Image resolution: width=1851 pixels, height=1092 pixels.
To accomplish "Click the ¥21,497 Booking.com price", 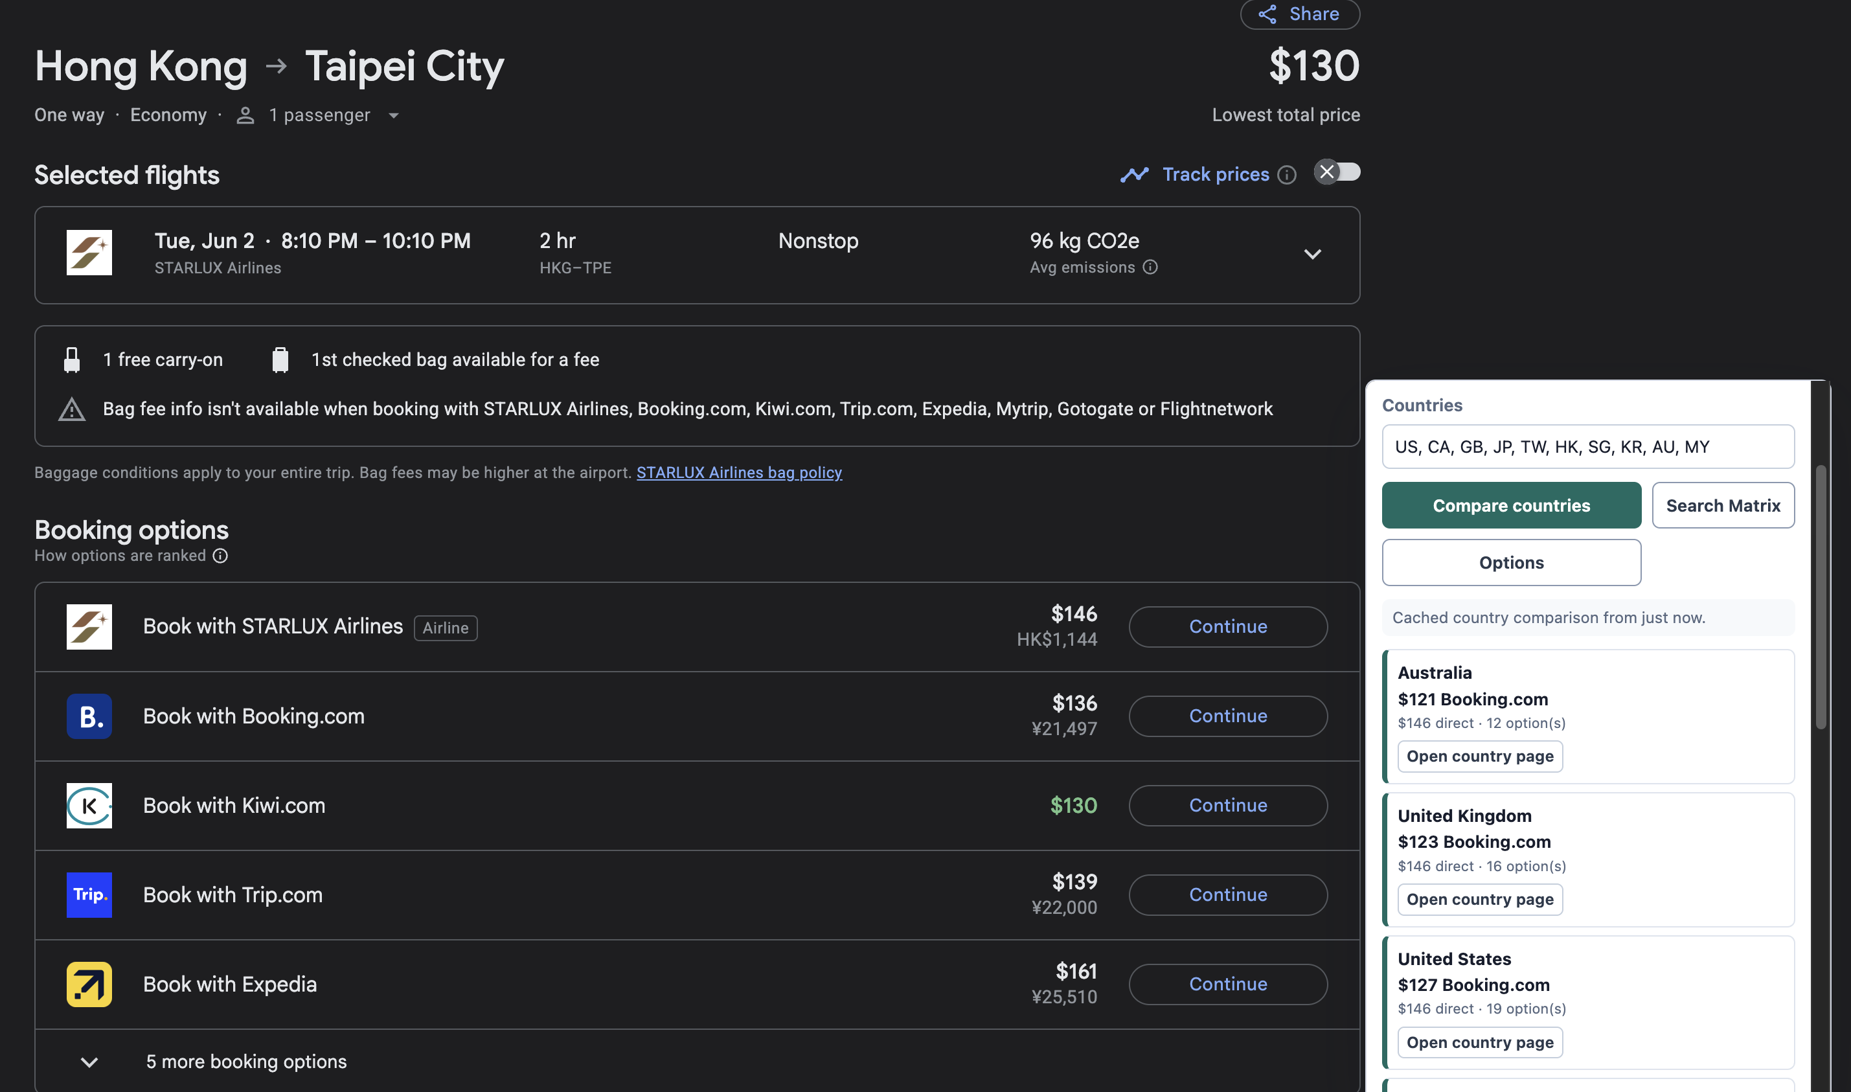I will pyautogui.click(x=1064, y=729).
